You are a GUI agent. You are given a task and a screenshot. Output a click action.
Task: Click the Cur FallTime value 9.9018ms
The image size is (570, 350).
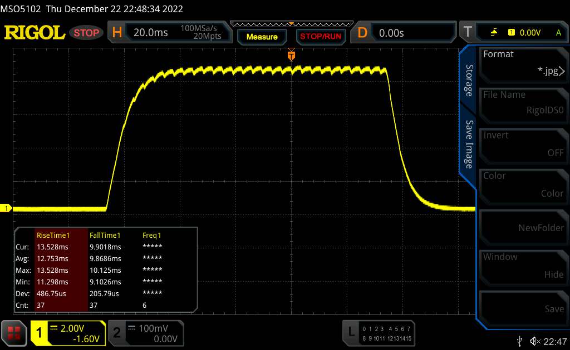[x=105, y=247]
